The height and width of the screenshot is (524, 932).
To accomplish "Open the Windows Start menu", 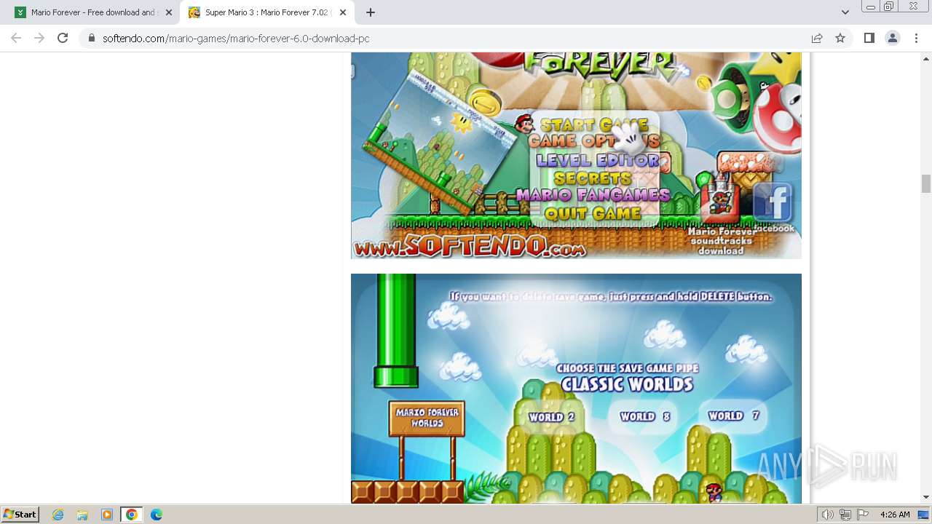I will 20,515.
